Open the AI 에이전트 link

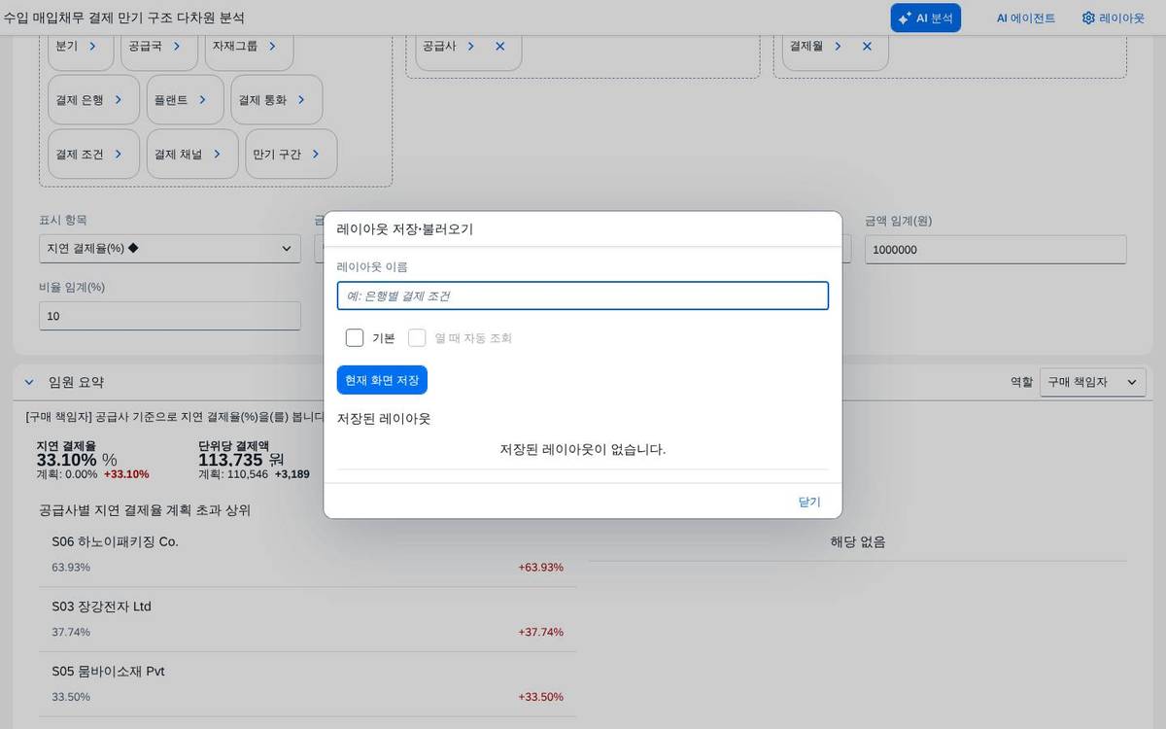pos(1025,17)
